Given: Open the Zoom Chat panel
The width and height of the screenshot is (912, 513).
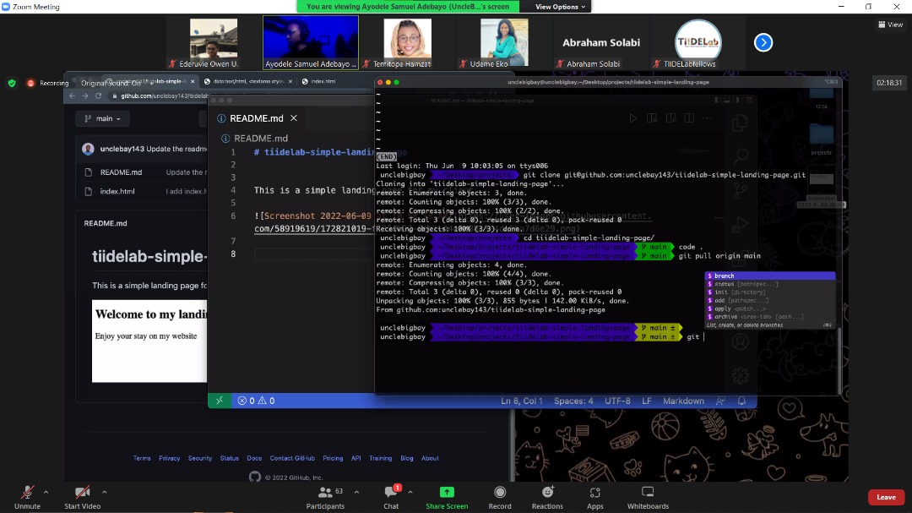Looking at the screenshot, I should click(x=391, y=497).
